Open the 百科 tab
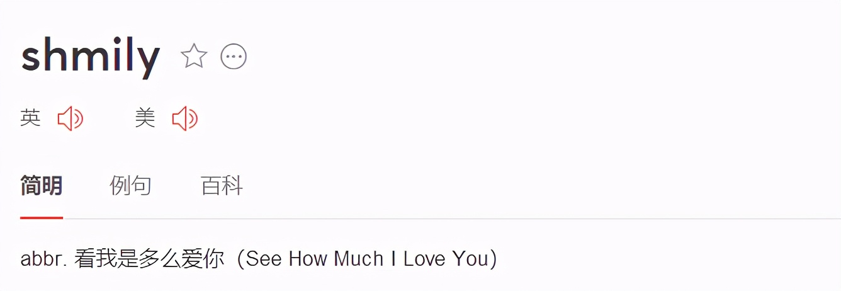The height and width of the screenshot is (291, 841). [222, 186]
